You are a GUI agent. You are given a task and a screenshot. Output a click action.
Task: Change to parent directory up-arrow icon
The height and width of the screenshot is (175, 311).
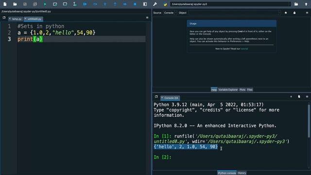coord(306,4)
